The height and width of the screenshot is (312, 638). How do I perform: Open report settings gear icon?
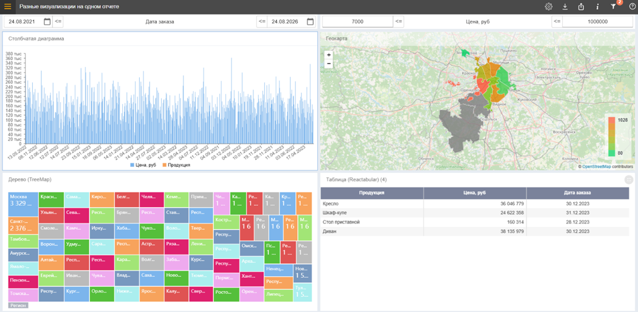click(549, 7)
